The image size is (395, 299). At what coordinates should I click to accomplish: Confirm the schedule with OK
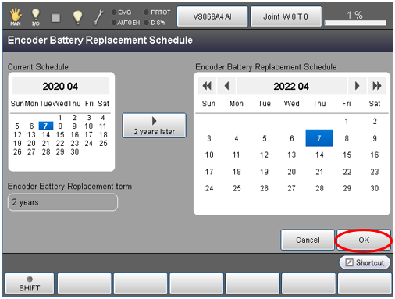coord(364,240)
